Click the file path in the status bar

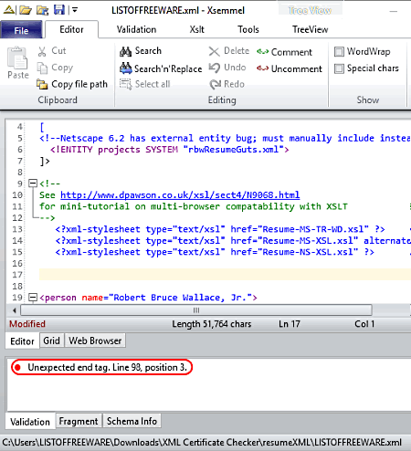pyautogui.click(x=202, y=442)
